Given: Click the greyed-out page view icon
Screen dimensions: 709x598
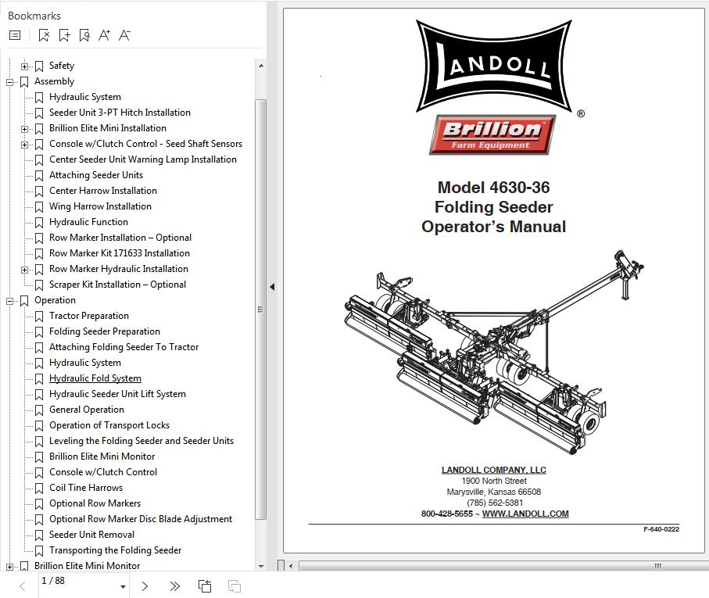Looking at the screenshot, I should click(x=235, y=586).
